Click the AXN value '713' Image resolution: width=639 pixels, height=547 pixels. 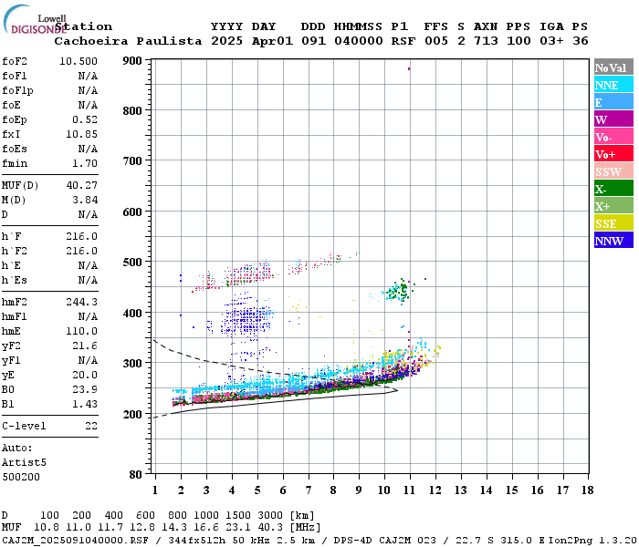[x=486, y=41]
